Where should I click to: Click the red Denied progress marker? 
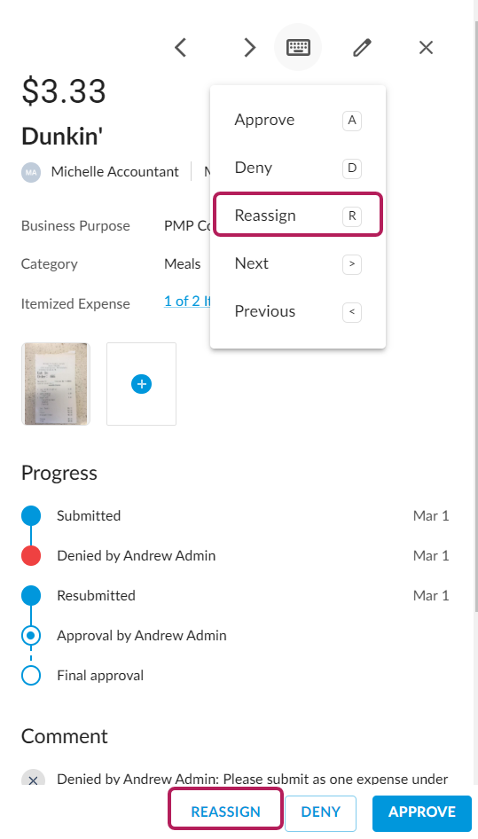pyautogui.click(x=31, y=556)
